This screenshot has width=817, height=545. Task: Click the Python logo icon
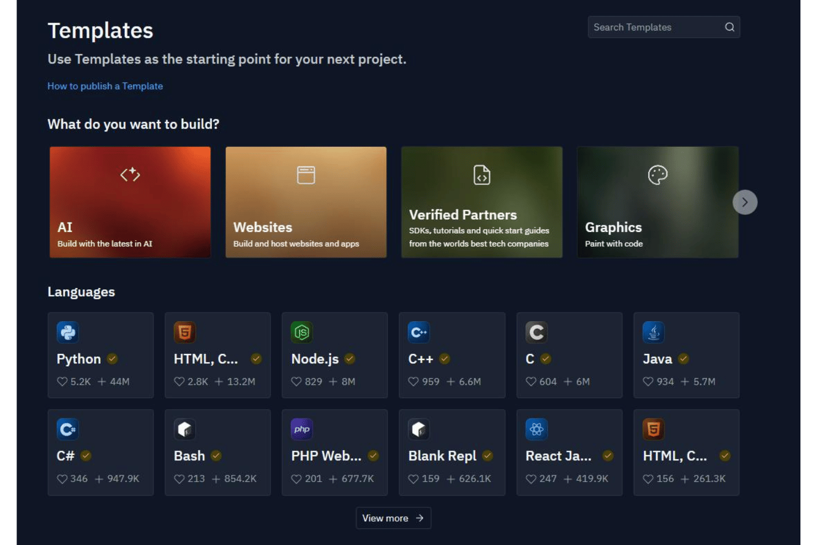click(x=68, y=332)
